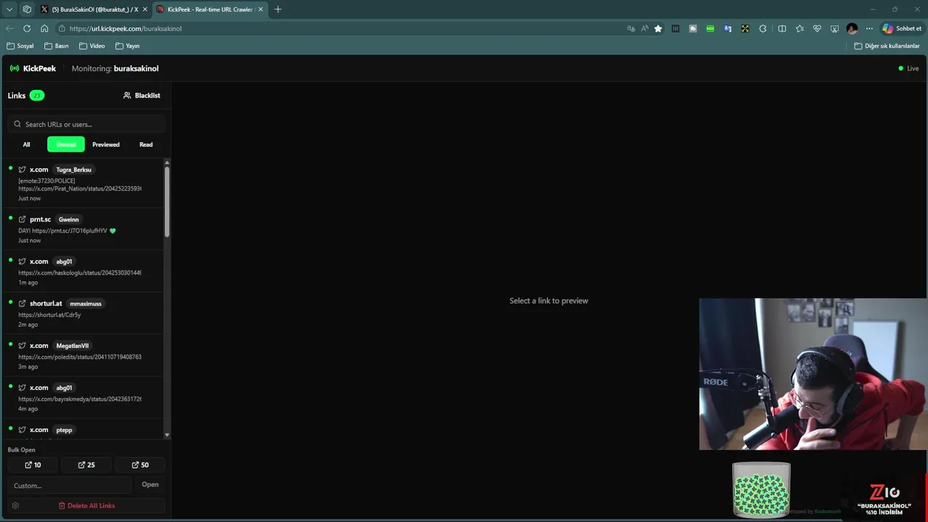928x522 pixels.
Task: Click the x.com haskologlu status link row
Action: 83,271
